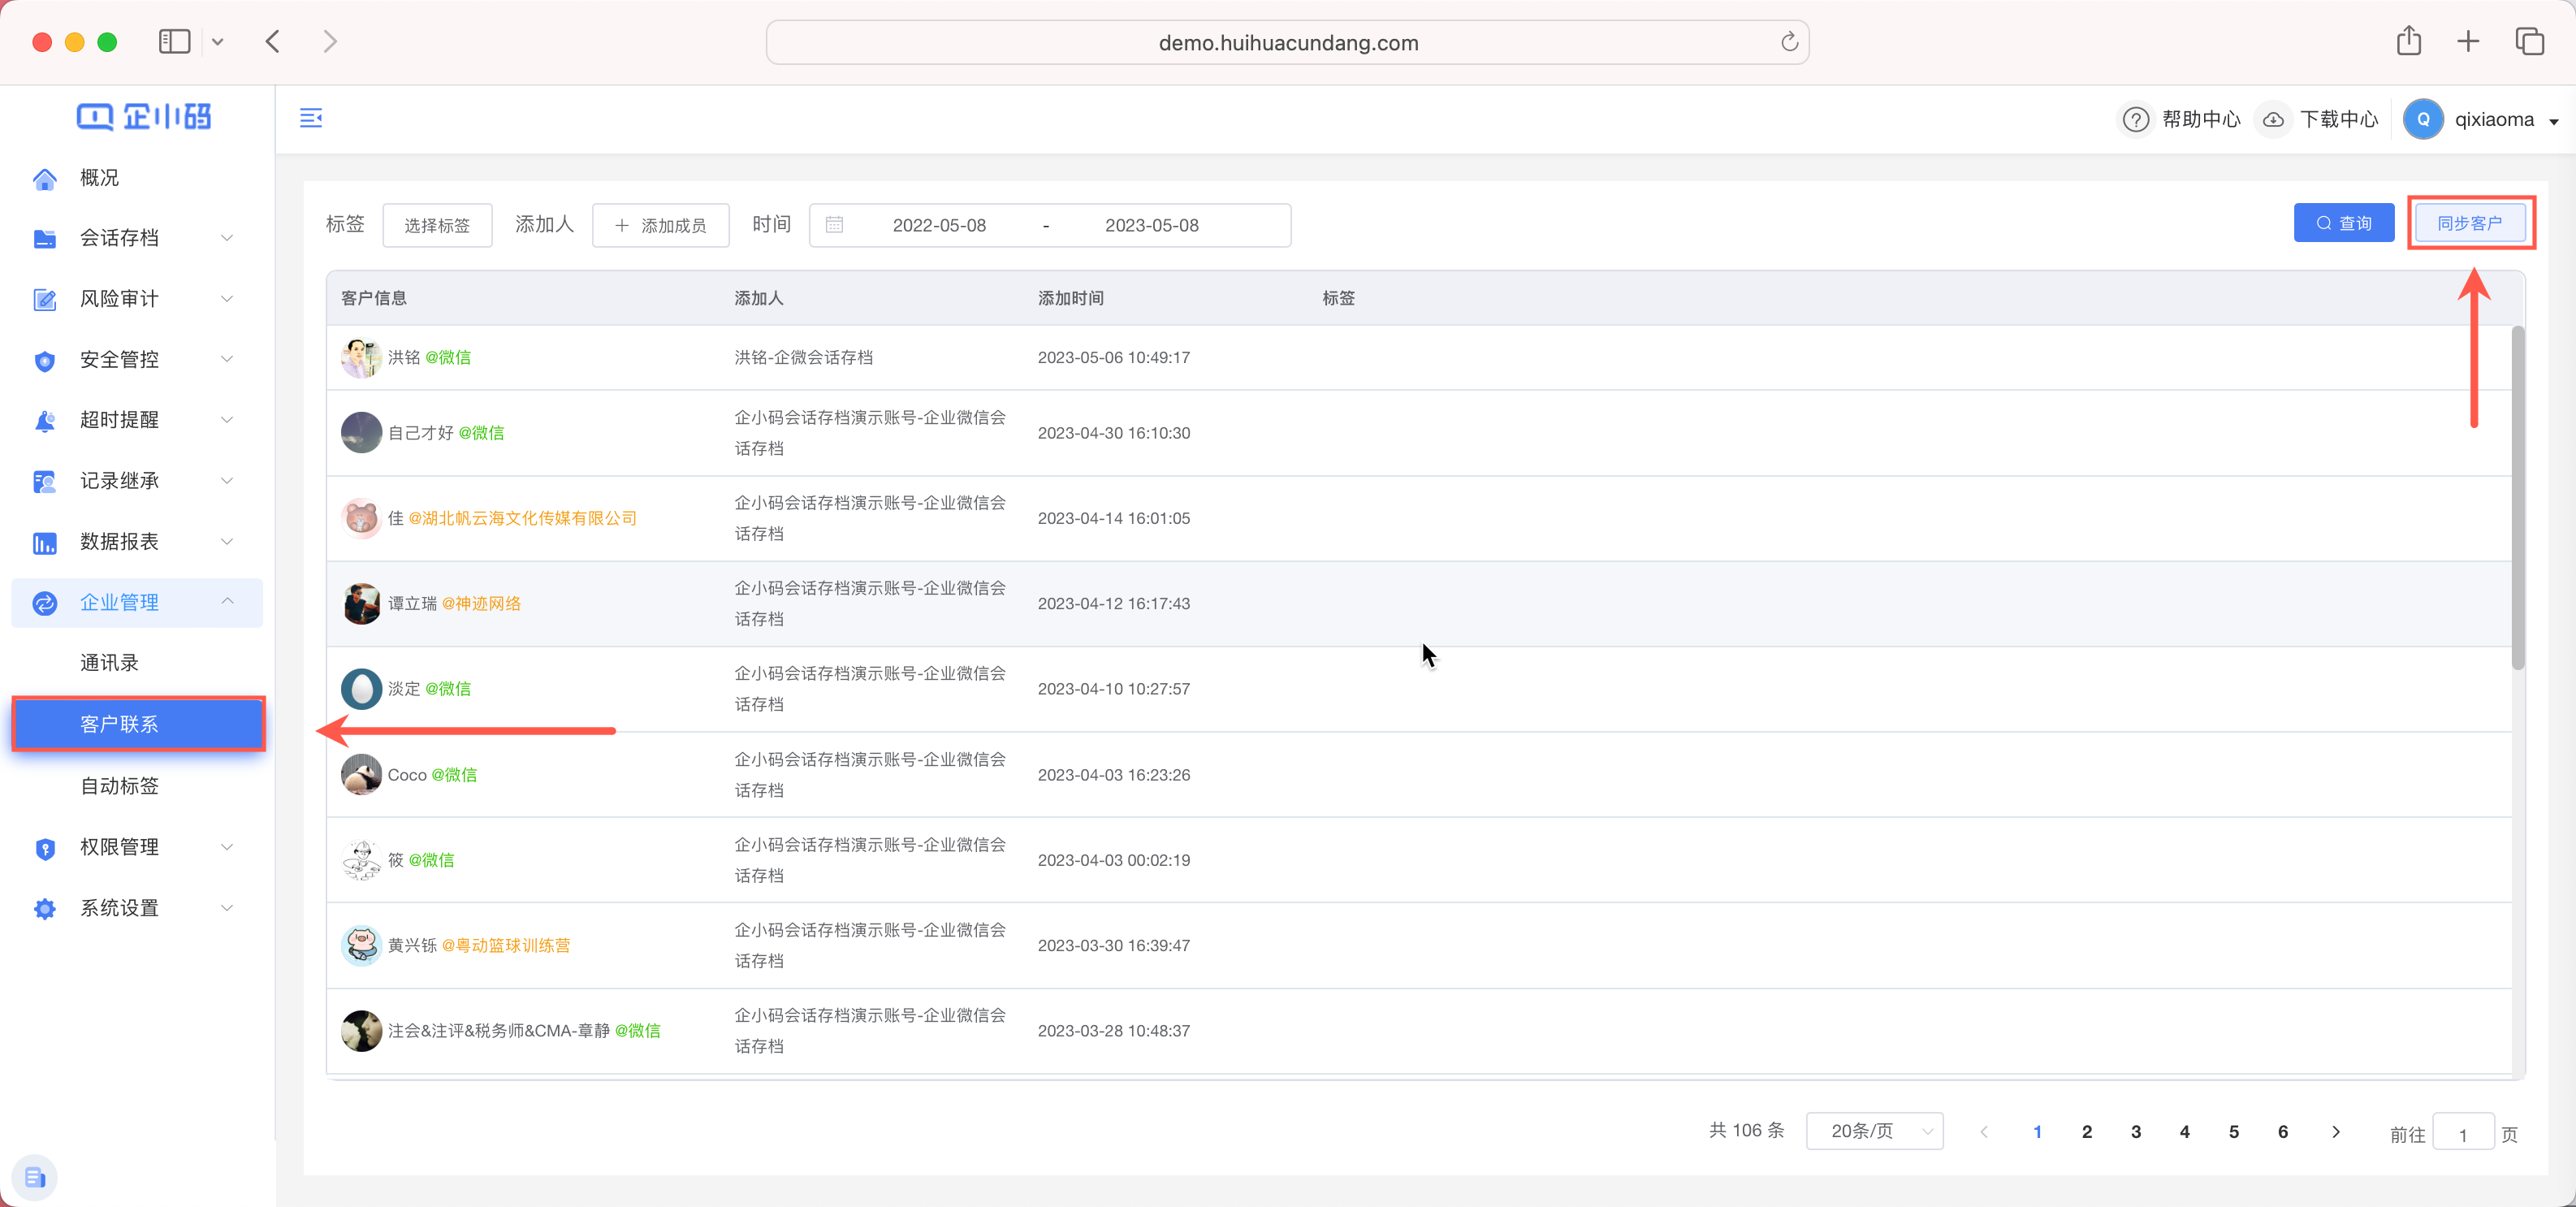The height and width of the screenshot is (1207, 2576).
Task: Select 客户联系 in the sidebar
Action: click(138, 724)
